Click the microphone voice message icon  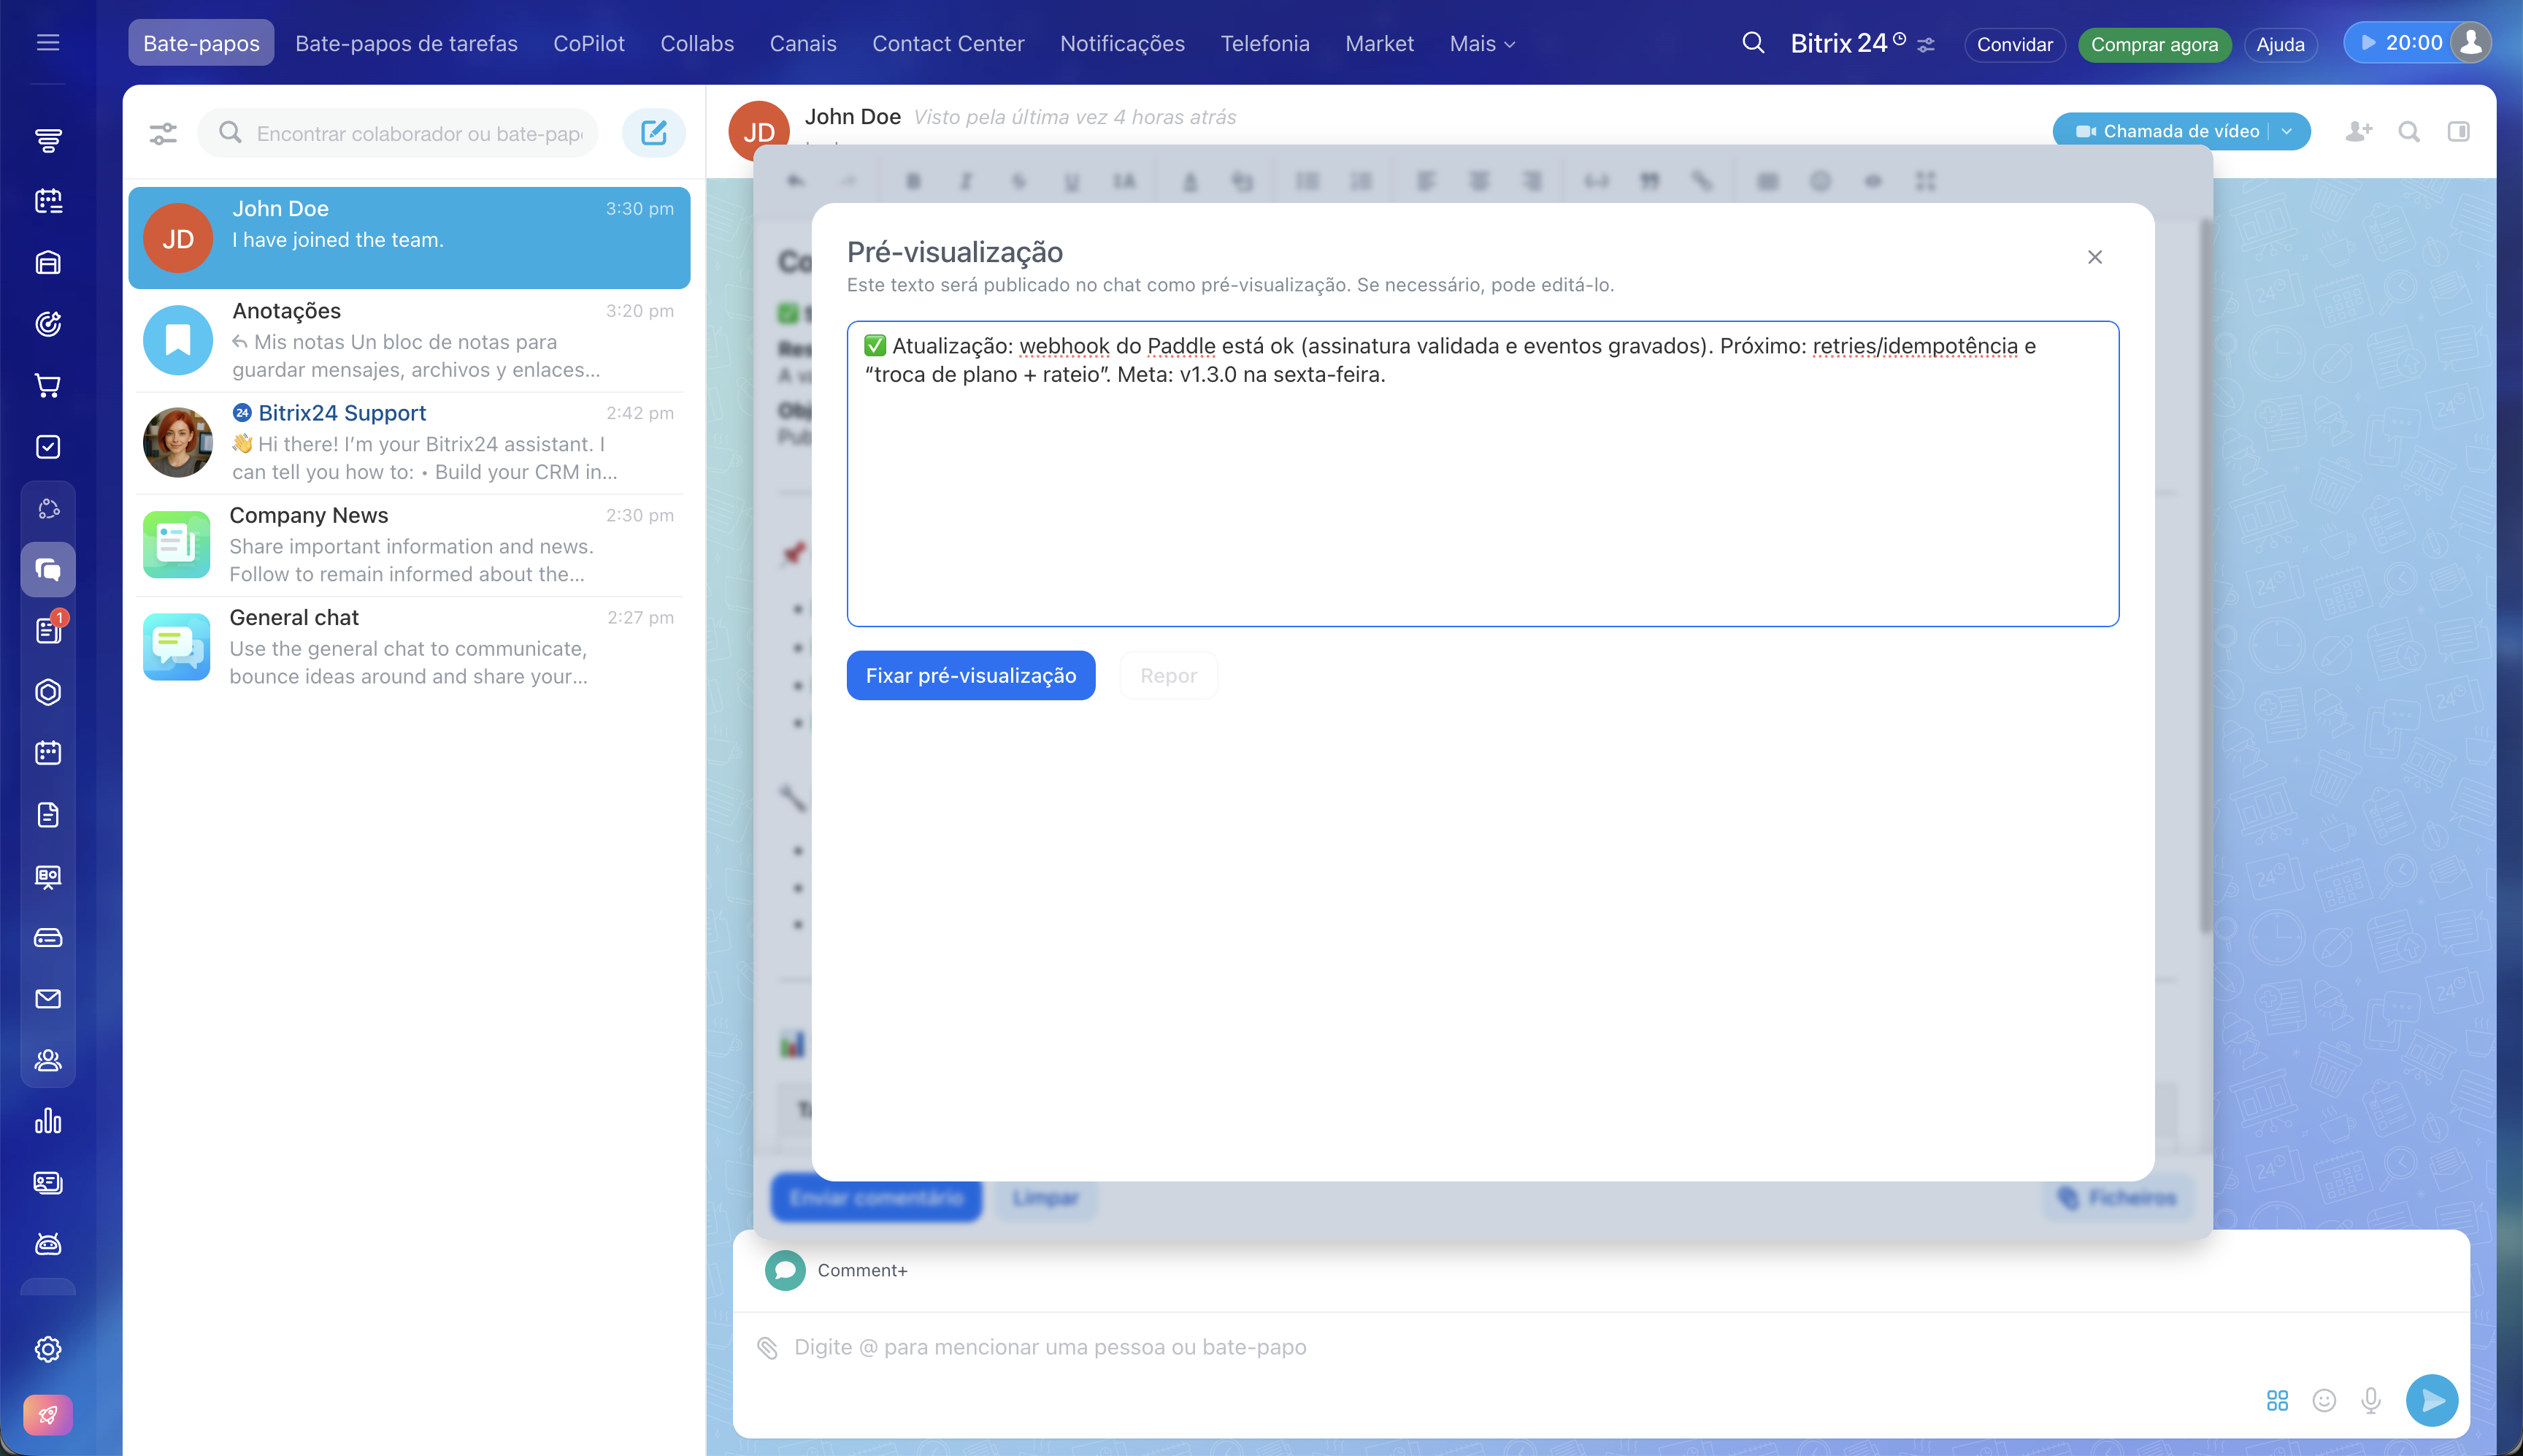click(2370, 1400)
